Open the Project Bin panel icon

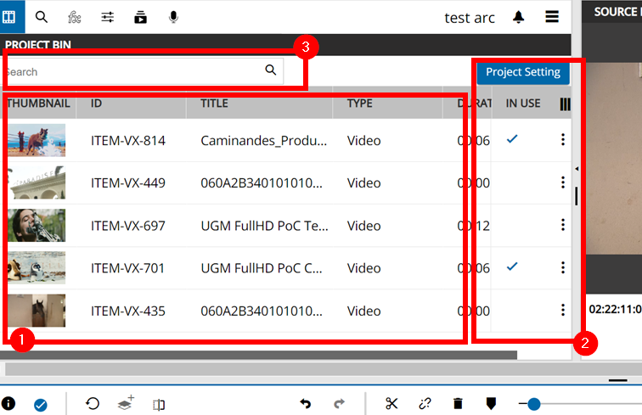[x=12, y=16]
